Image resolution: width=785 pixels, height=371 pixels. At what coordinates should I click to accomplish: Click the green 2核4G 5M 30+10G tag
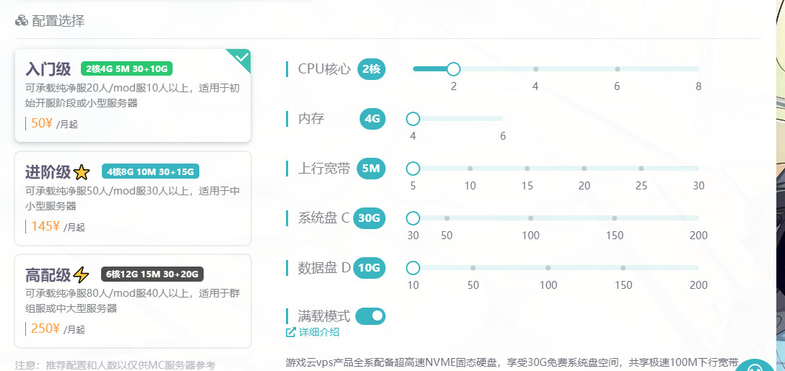126,68
